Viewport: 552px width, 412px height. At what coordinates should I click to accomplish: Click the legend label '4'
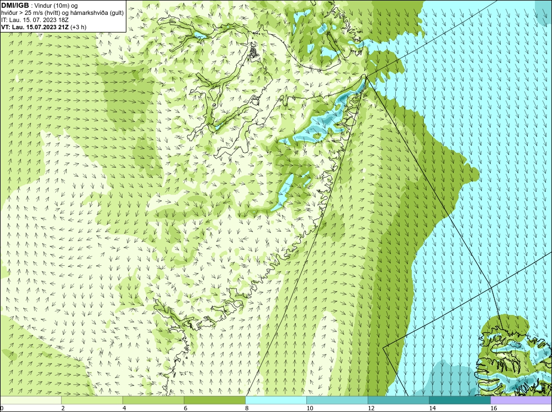pos(124,408)
